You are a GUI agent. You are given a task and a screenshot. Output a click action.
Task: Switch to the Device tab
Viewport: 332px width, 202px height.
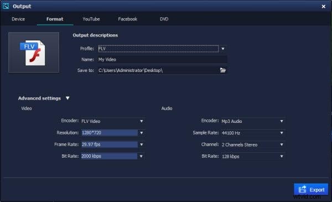pos(18,19)
